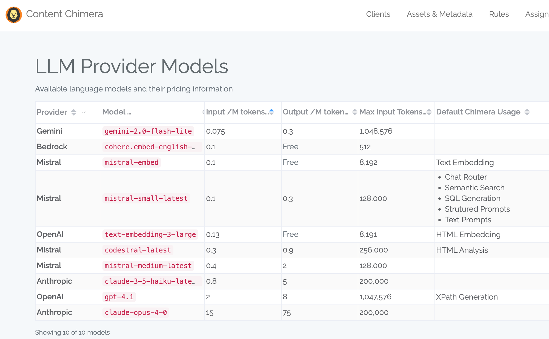Click 8,191 max tokens value
This screenshot has width=549, height=339.
[368, 234]
